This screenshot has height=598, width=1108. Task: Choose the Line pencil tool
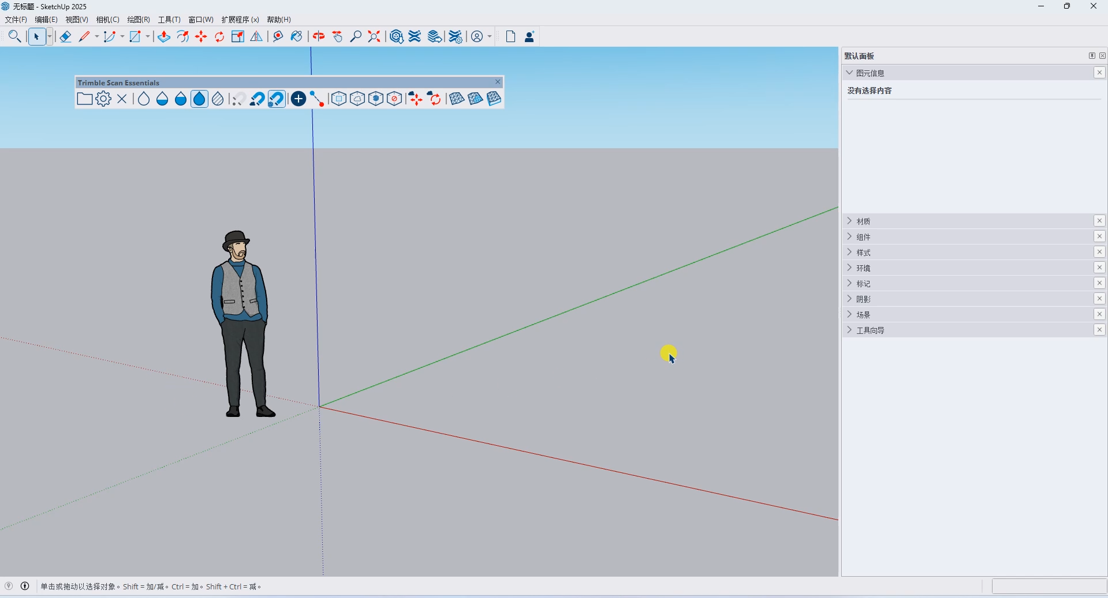click(x=84, y=37)
